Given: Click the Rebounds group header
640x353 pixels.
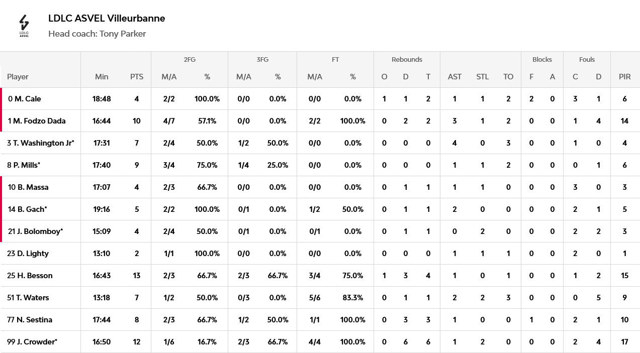Looking at the screenshot, I should coord(407,59).
